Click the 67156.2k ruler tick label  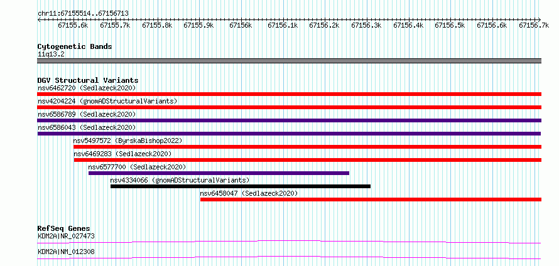click(x=324, y=25)
